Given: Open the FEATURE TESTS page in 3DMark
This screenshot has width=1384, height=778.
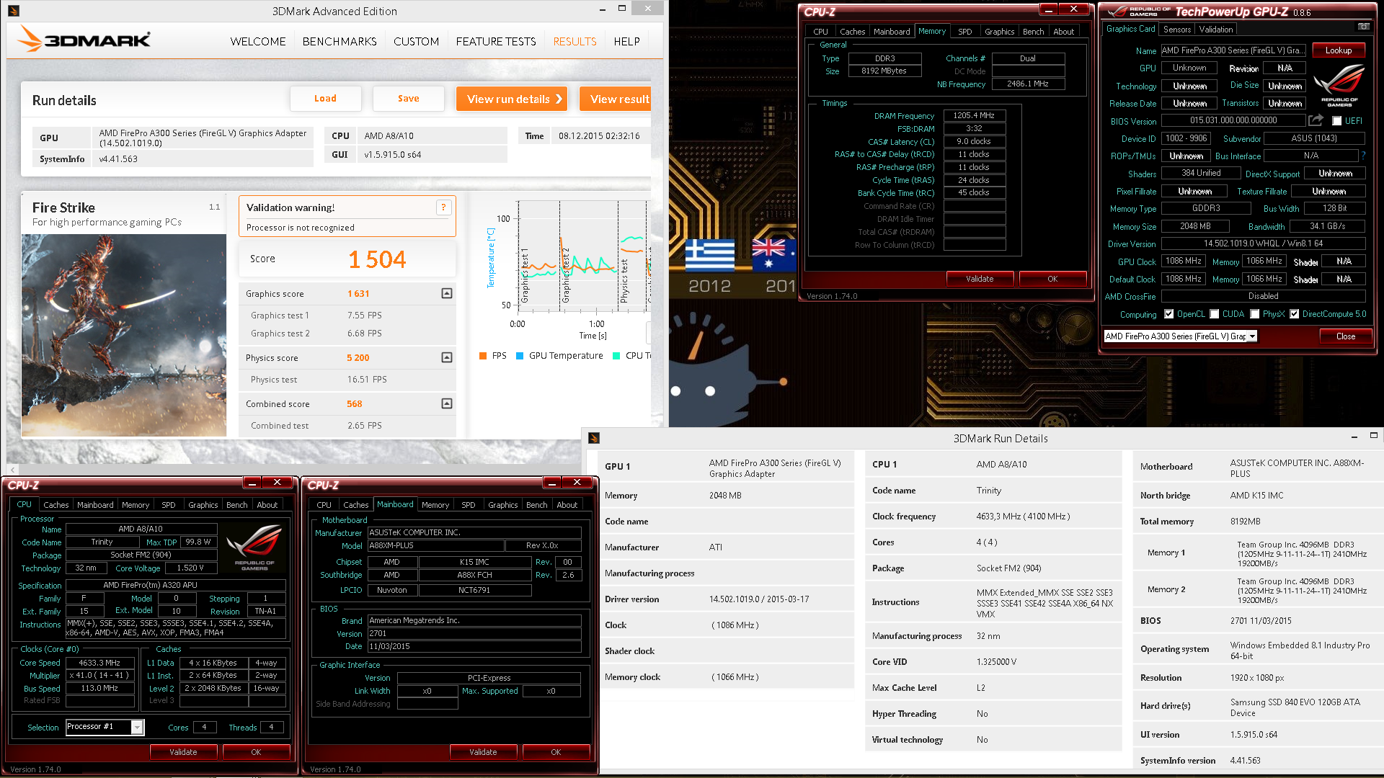Looking at the screenshot, I should coord(496,42).
